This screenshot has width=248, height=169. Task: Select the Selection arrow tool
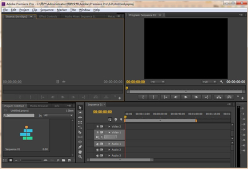(80, 108)
